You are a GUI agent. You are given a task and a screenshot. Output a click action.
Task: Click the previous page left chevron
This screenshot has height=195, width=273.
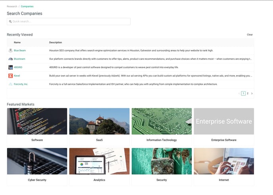click(x=239, y=94)
